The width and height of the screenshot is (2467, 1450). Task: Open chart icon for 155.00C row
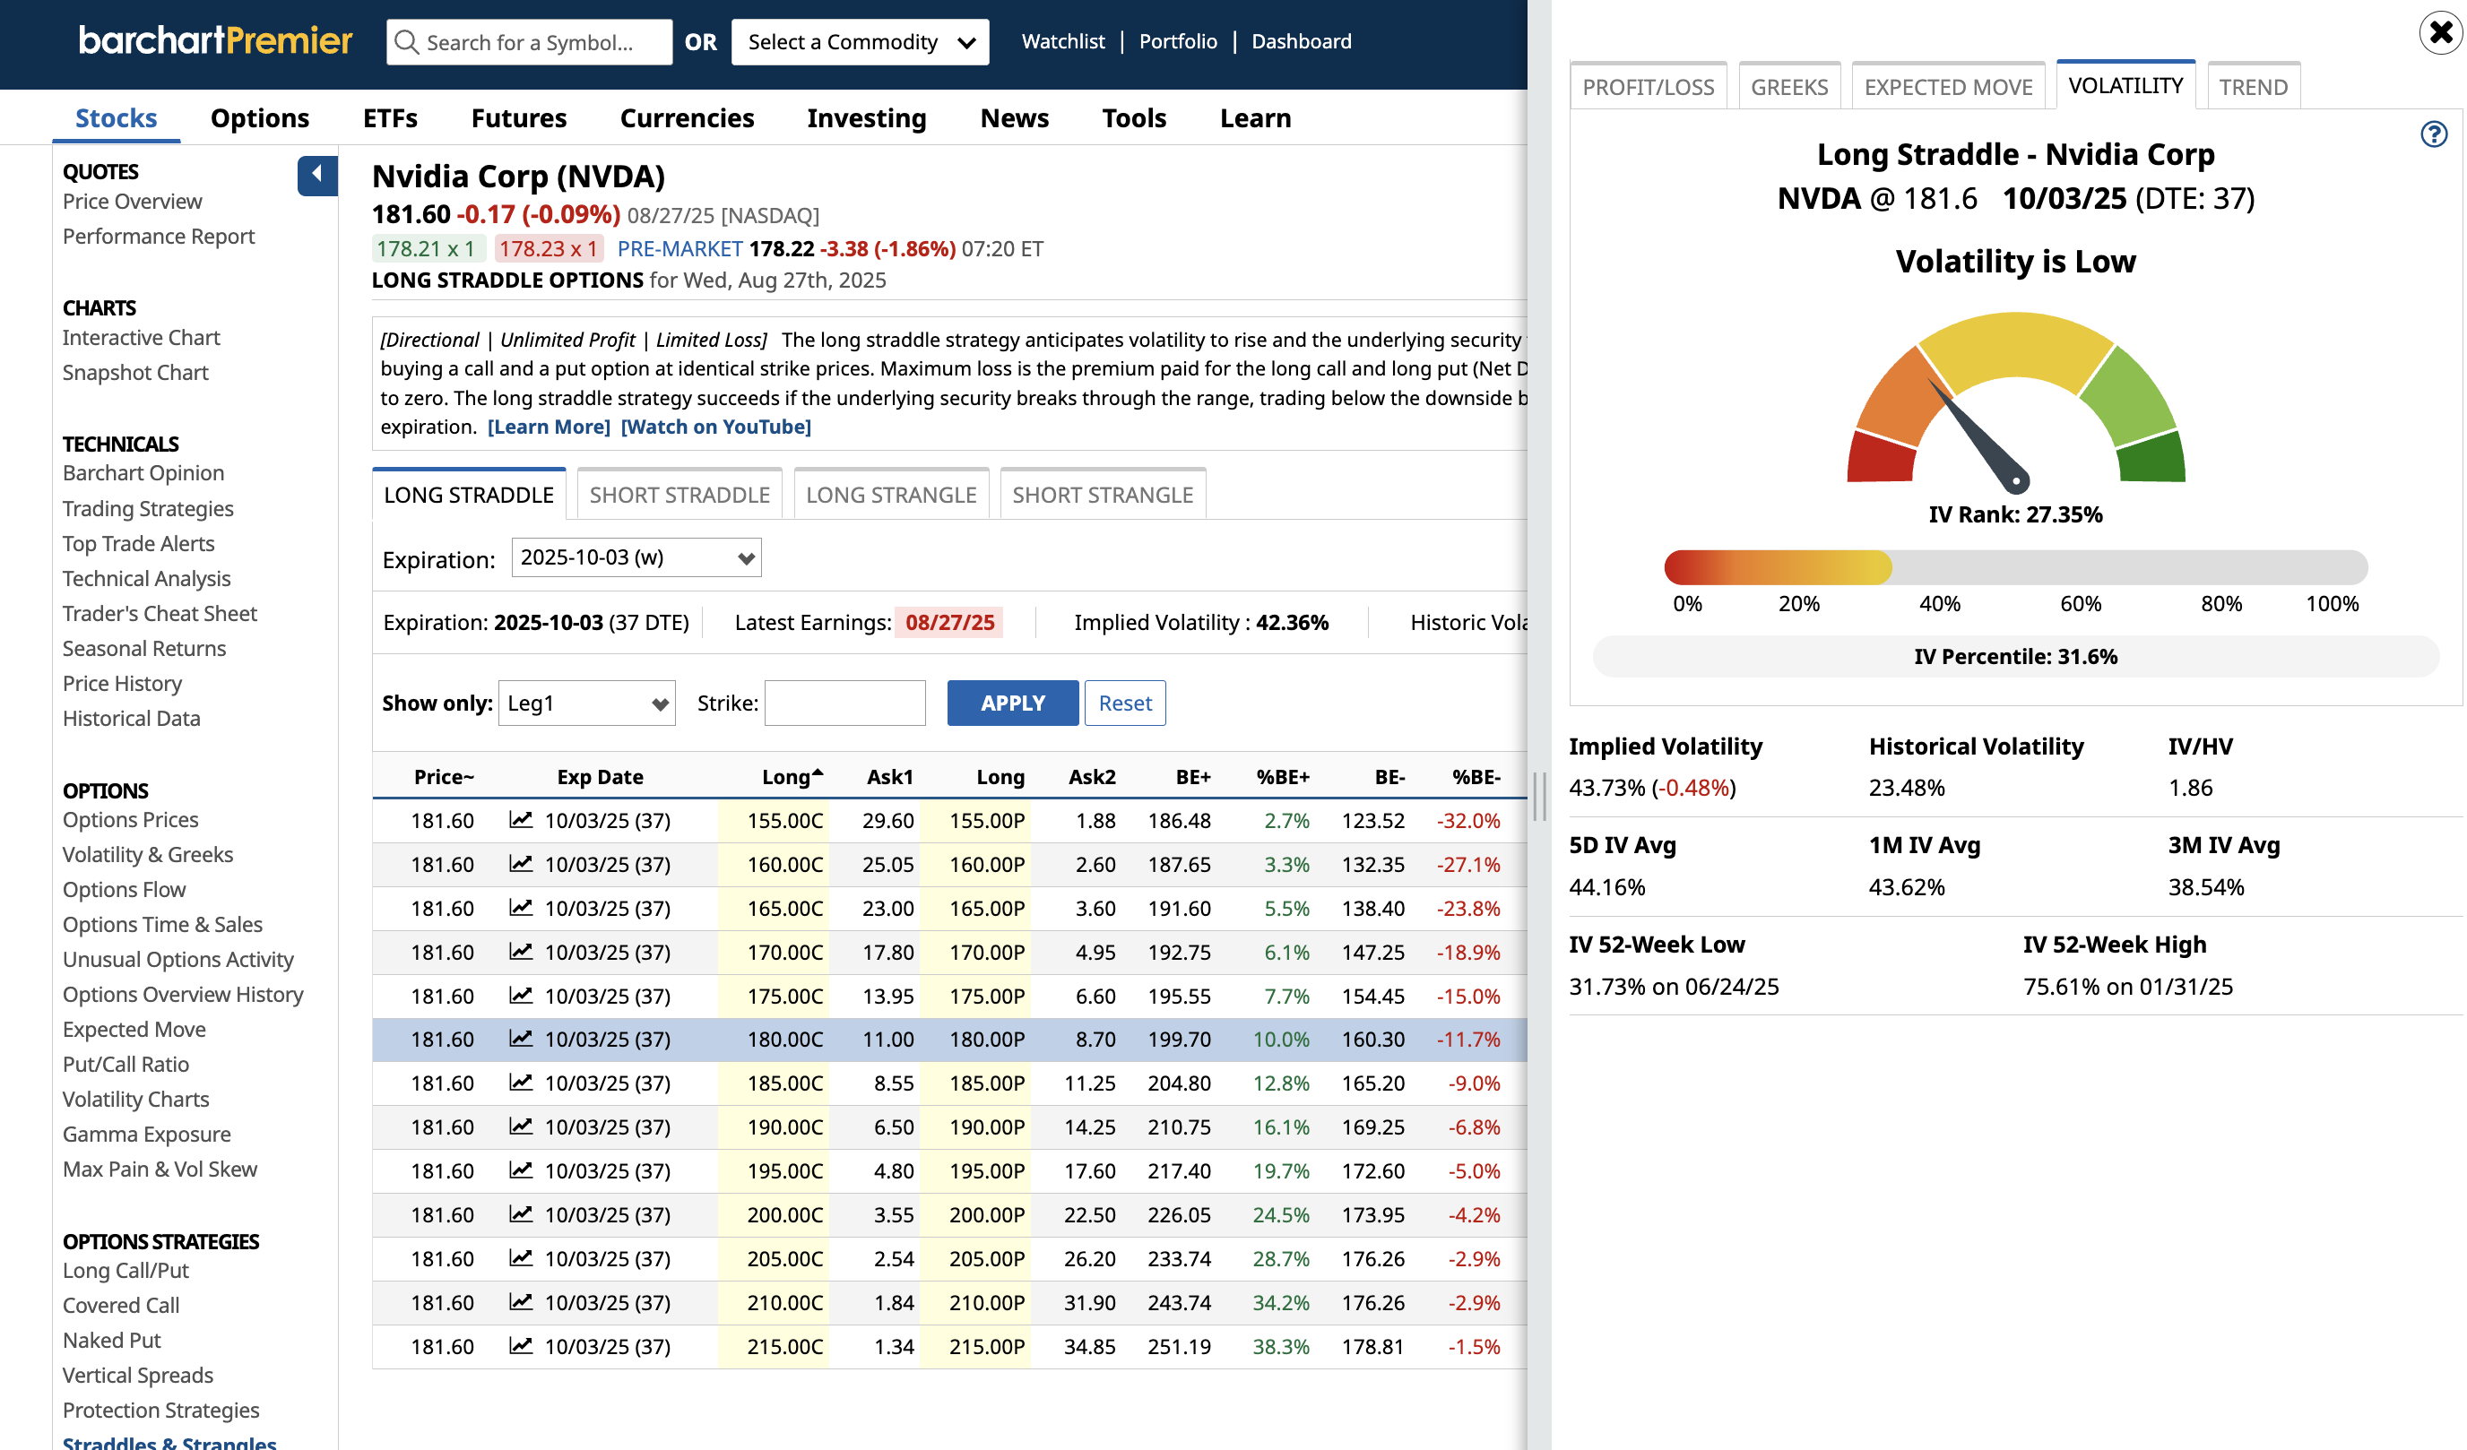[x=521, y=820]
